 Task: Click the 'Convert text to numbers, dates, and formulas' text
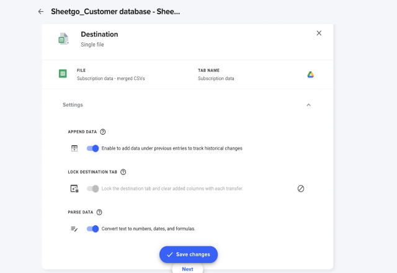(x=148, y=229)
